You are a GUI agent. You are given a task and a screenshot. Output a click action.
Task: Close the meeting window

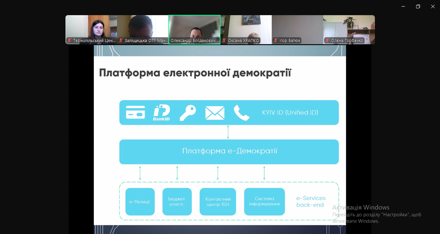point(433,6)
